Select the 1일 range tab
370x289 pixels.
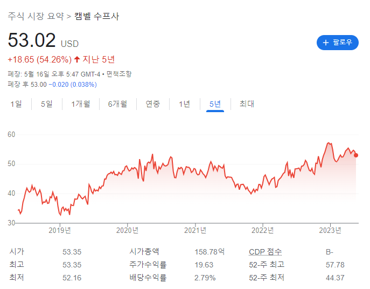16,104
